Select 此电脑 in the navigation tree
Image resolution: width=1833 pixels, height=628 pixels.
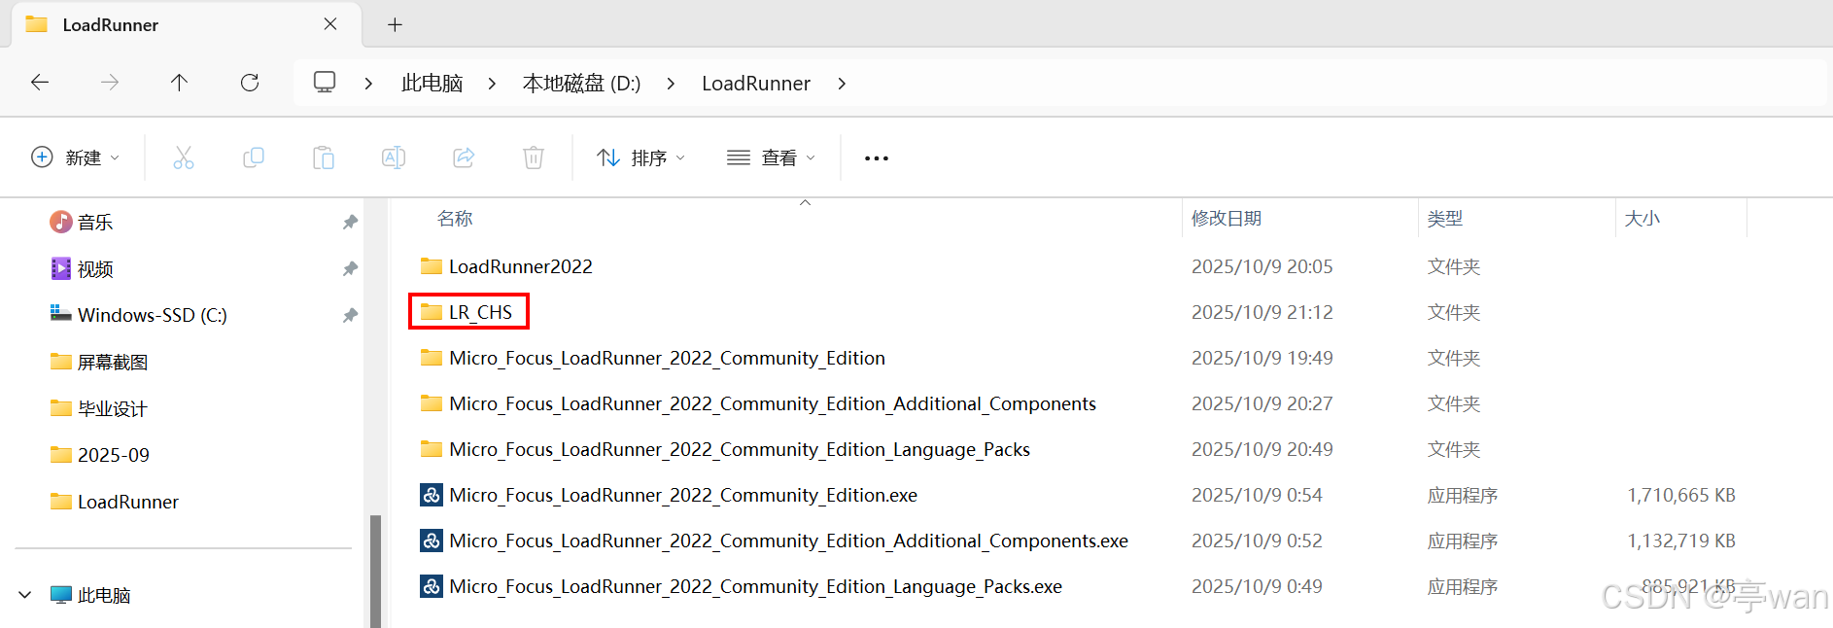tap(103, 595)
